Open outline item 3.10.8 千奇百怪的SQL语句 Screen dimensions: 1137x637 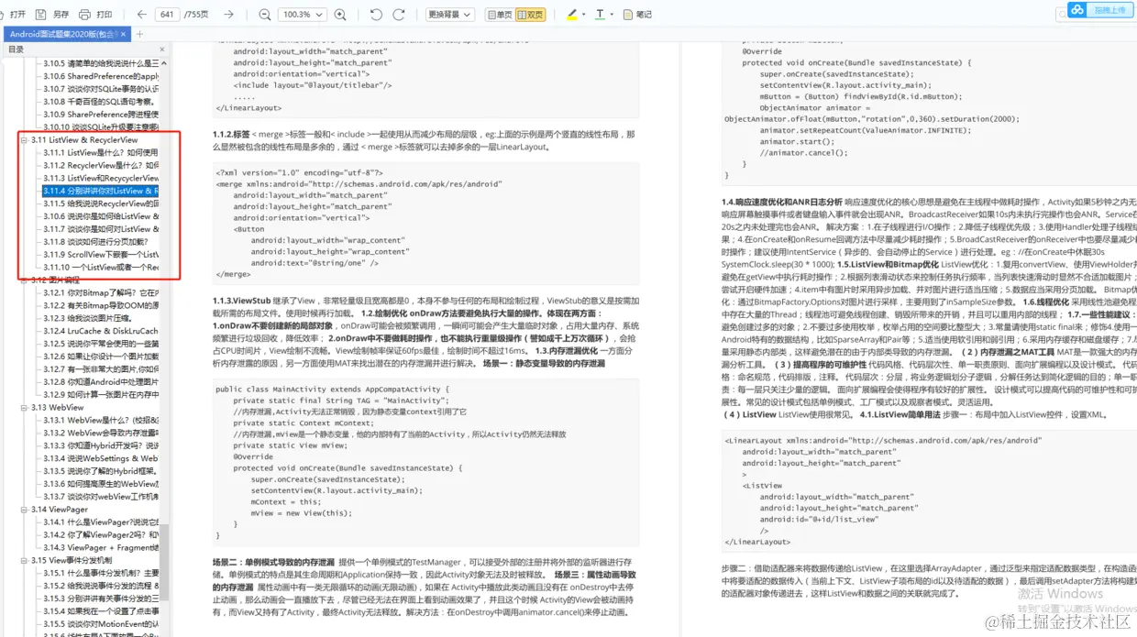coord(100,102)
